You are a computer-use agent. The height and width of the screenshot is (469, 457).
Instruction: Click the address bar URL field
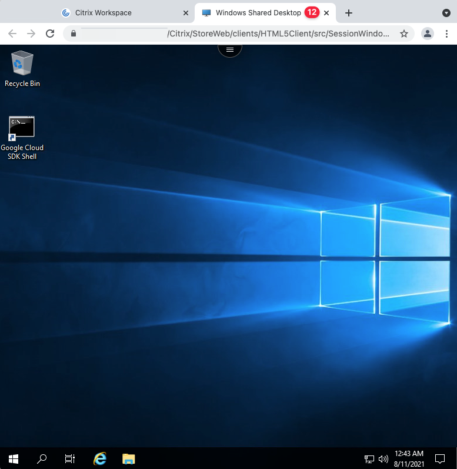(235, 34)
